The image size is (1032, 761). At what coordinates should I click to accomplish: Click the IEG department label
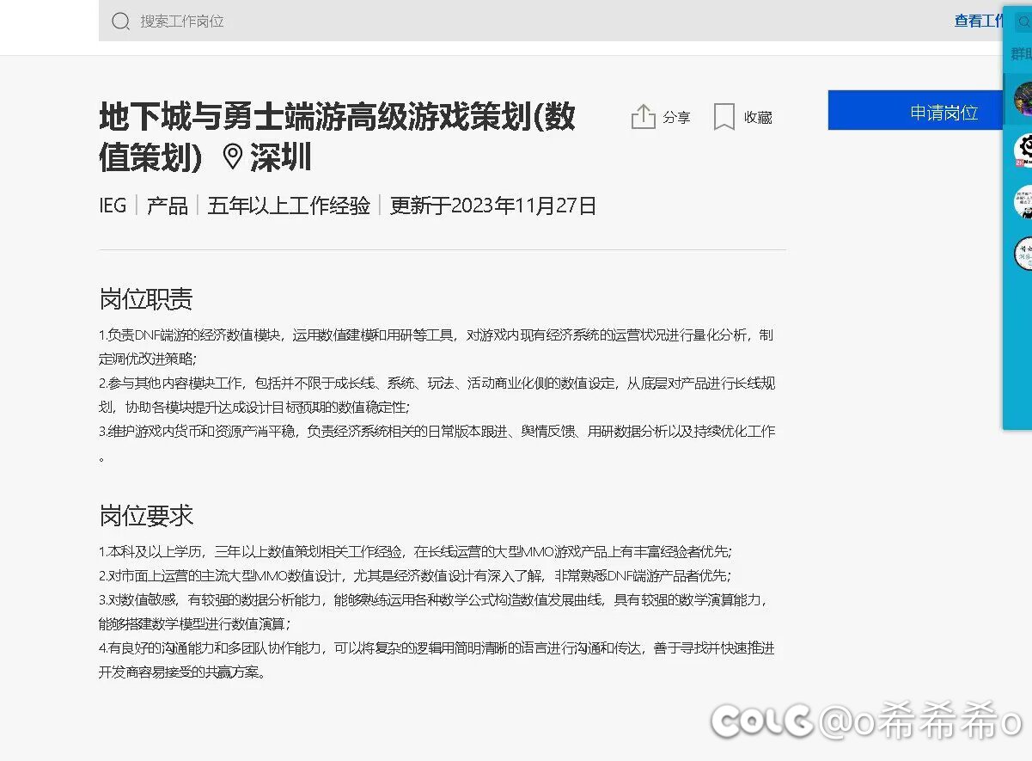113,206
